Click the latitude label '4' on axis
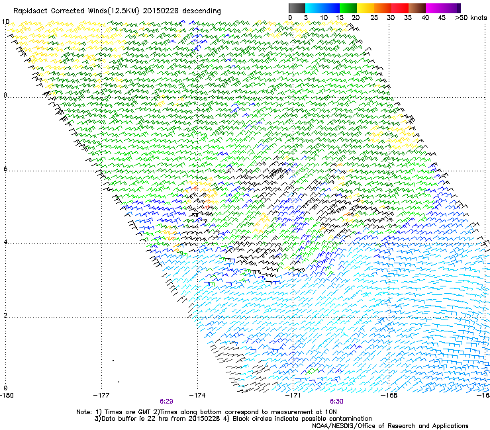Screen dimensions: 490x430 coord(5,242)
